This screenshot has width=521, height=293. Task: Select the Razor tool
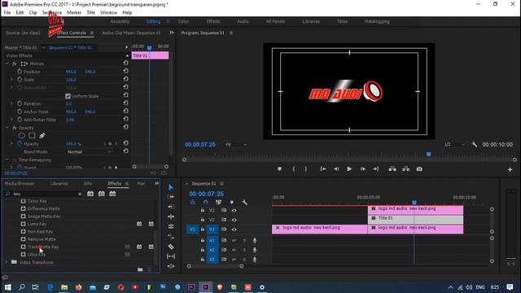[171, 247]
